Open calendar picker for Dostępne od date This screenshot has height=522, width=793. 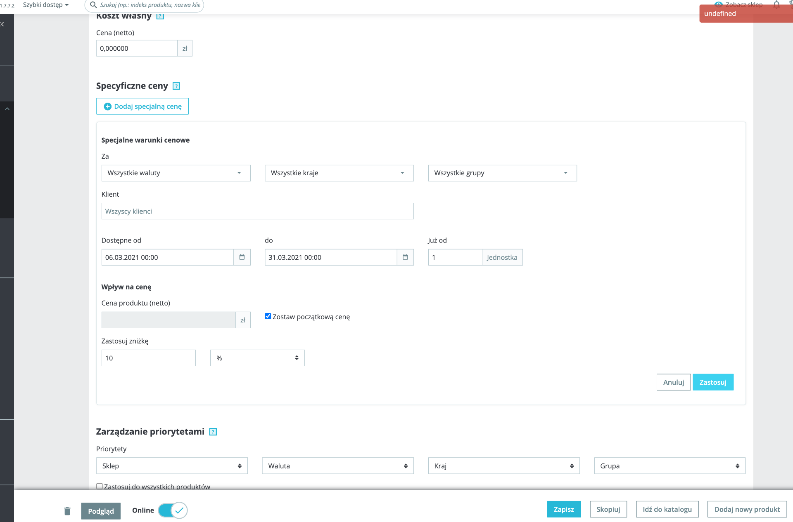[242, 257]
